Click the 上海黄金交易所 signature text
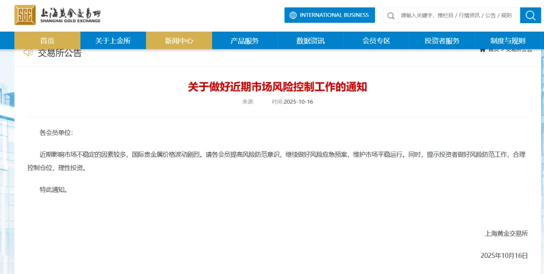This screenshot has width=544, height=274. [x=506, y=233]
